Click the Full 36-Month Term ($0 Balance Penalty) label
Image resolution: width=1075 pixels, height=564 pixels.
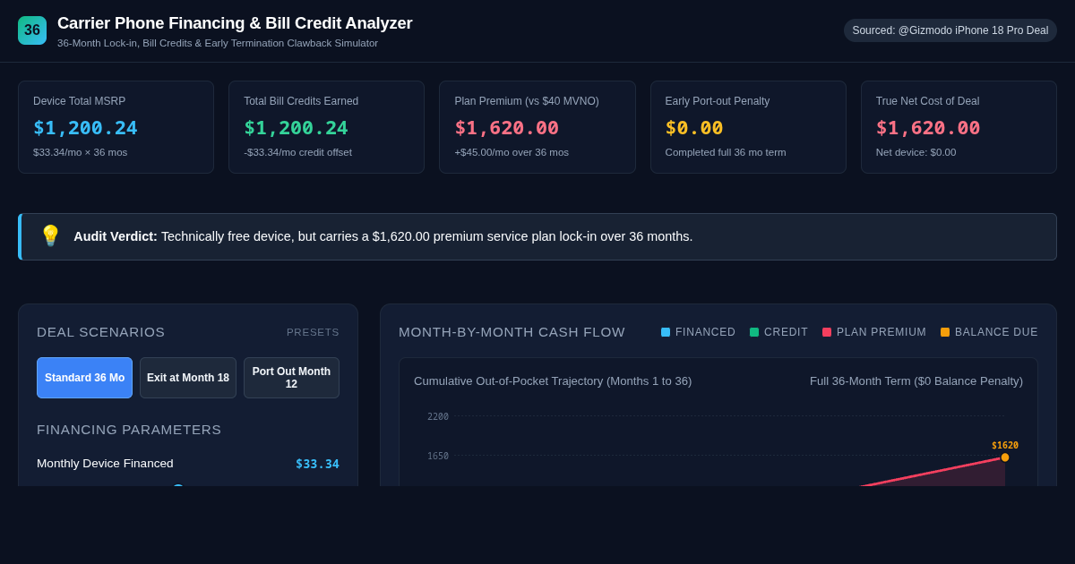click(916, 381)
